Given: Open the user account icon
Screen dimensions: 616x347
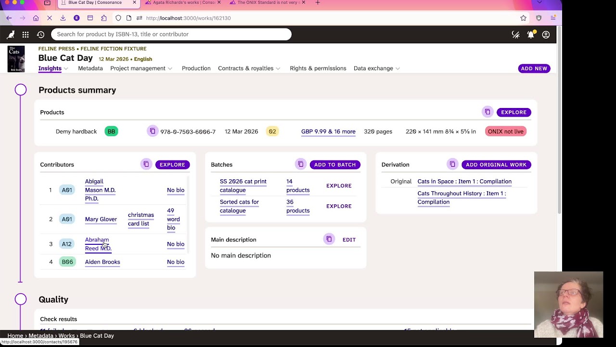Looking at the screenshot, I should 546,35.
